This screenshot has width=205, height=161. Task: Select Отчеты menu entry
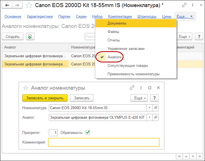point(136,40)
